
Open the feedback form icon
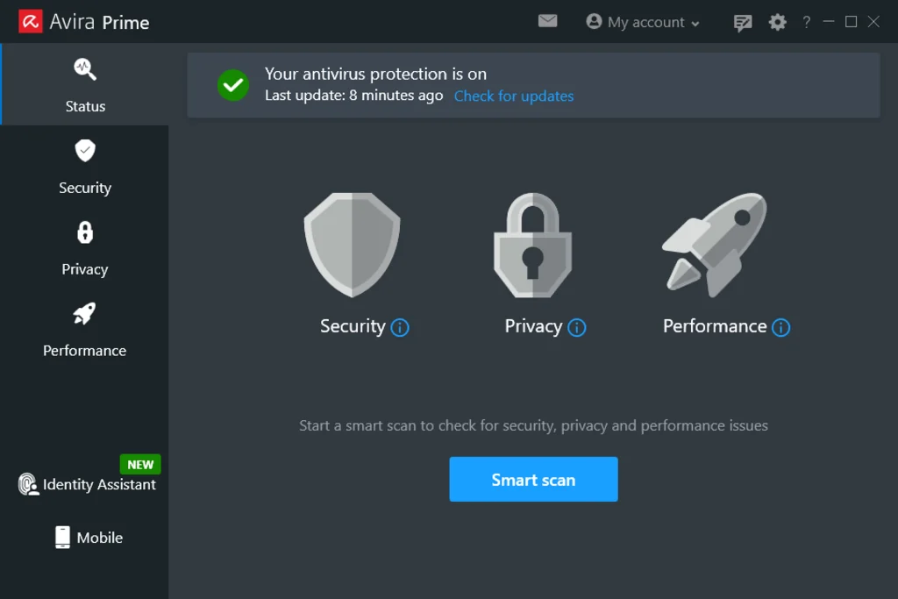(x=742, y=22)
